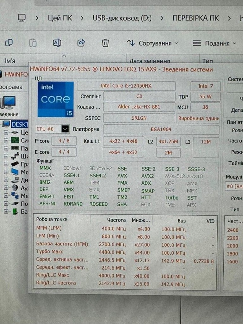This screenshot has height=324, width=243.
Task: Select ПЕРЕВІРКА ПК in the breadcrumb
Action: (x=196, y=18)
